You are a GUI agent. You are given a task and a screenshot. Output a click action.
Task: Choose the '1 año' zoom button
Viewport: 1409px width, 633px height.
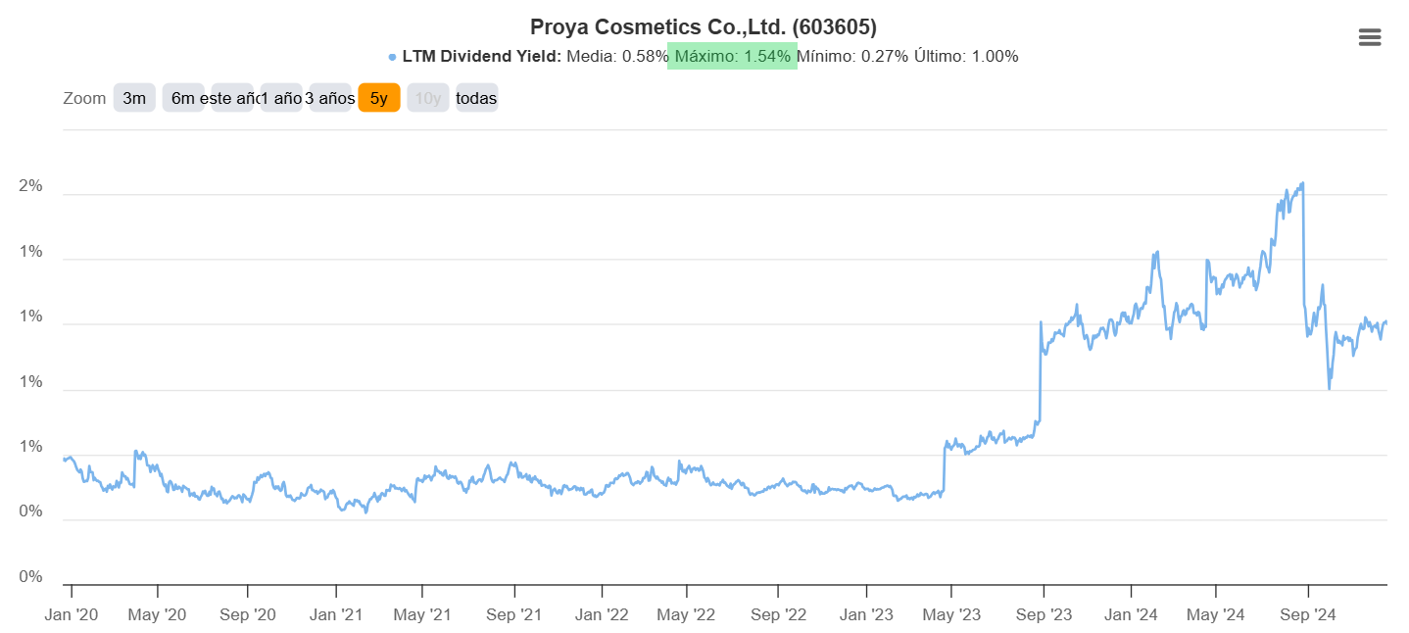281,98
